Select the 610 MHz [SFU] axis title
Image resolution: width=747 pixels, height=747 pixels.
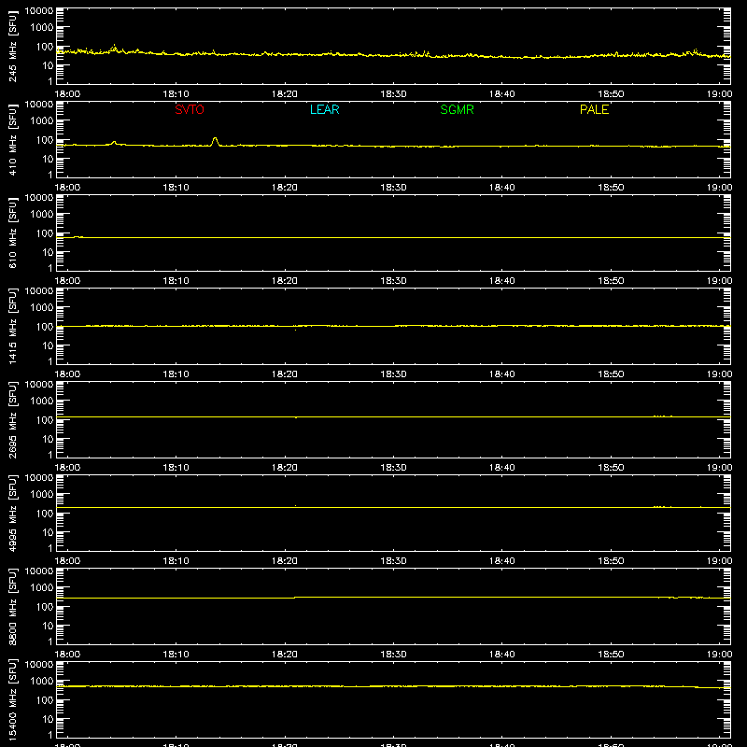point(12,233)
